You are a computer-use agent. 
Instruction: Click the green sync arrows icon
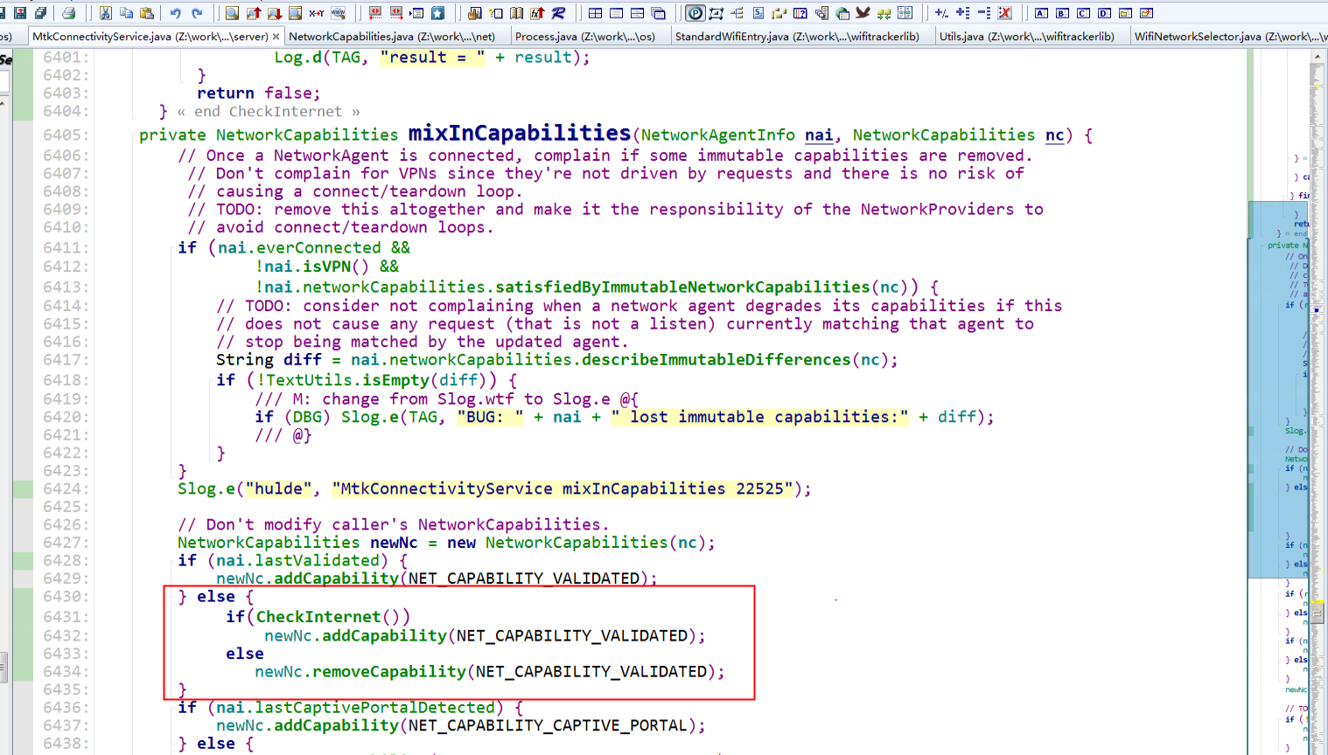click(x=884, y=13)
